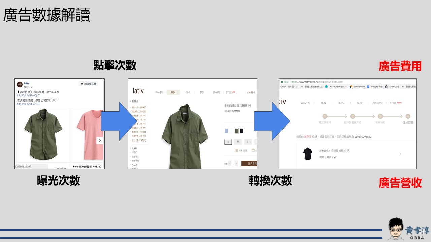Click sidebar item 3件 399
The image size is (431, 242).
point(138,128)
